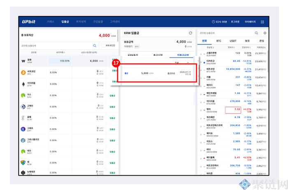The height and width of the screenshot is (190, 288).
Task: Sort market list by 현재가 column
Action: click(x=231, y=48)
